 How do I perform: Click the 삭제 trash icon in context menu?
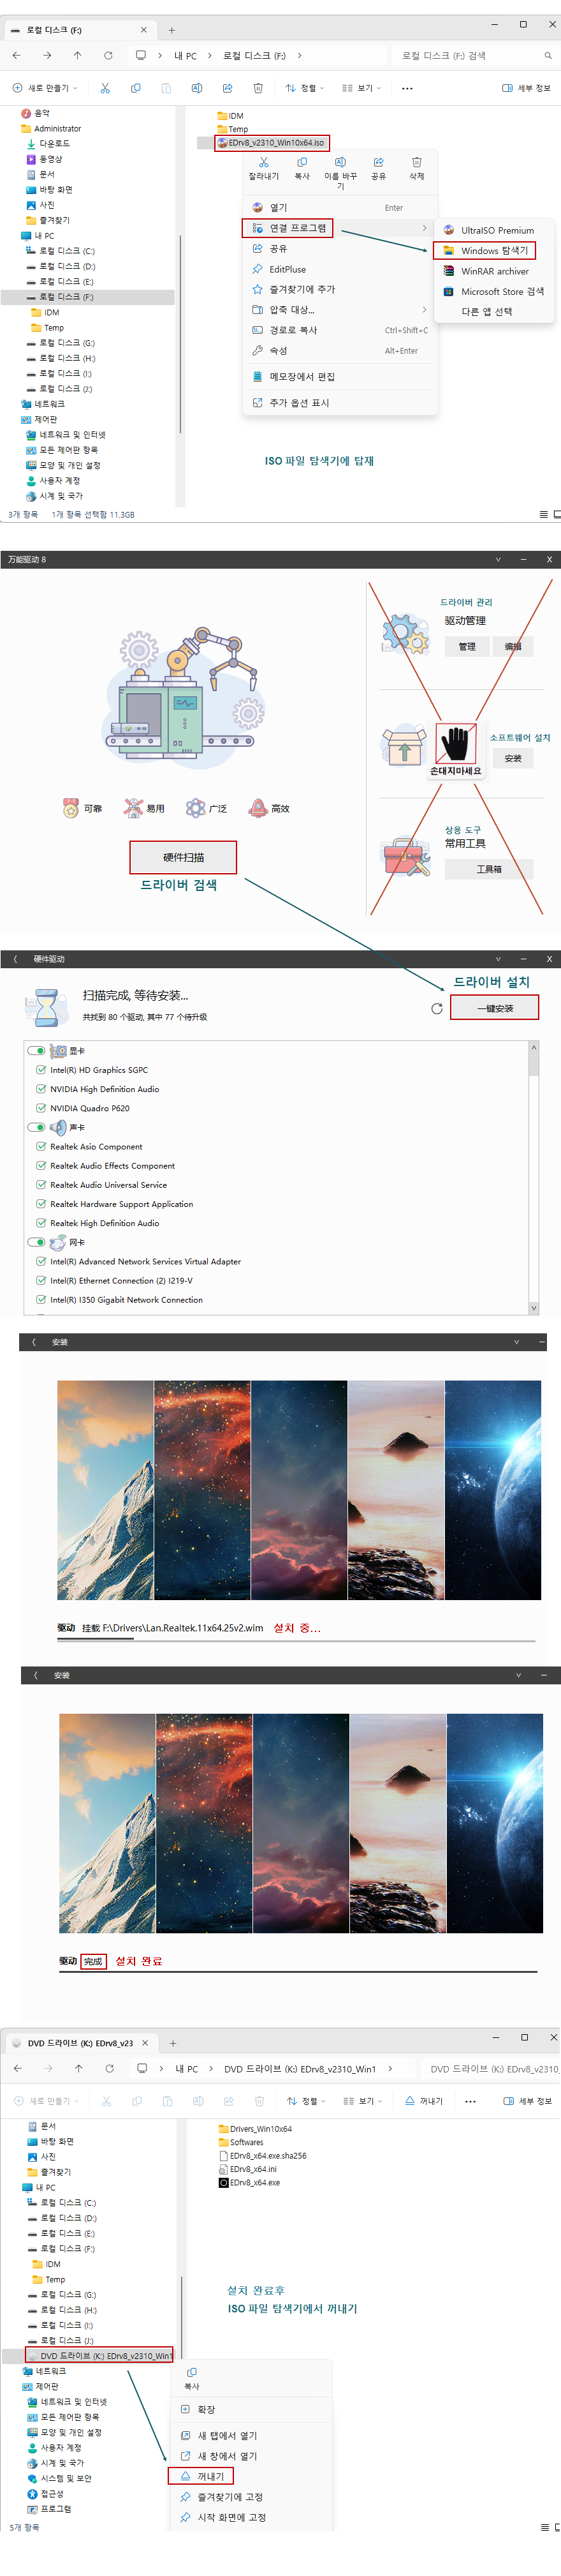[416, 162]
